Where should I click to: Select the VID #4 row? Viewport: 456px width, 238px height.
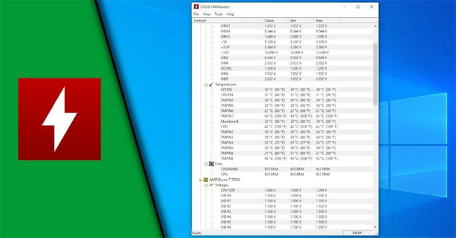283,217
